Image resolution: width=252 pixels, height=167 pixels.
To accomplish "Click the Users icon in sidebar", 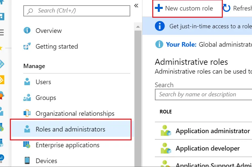I will click(27, 82).
